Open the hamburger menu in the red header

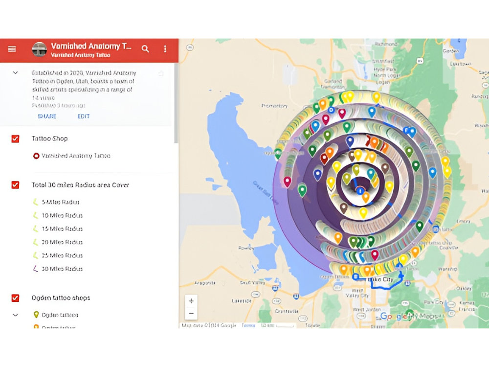pos(12,49)
